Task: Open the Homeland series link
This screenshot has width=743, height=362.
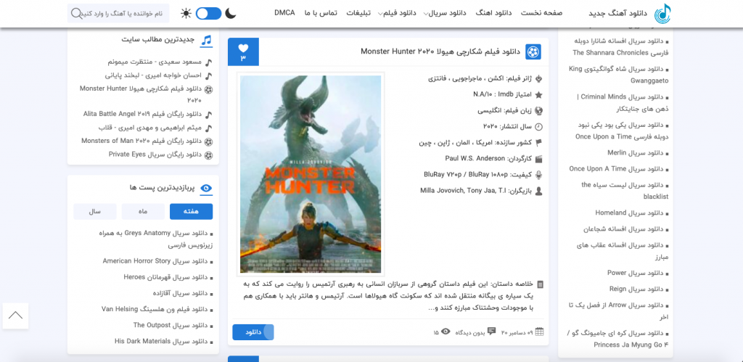Action: 630,213
